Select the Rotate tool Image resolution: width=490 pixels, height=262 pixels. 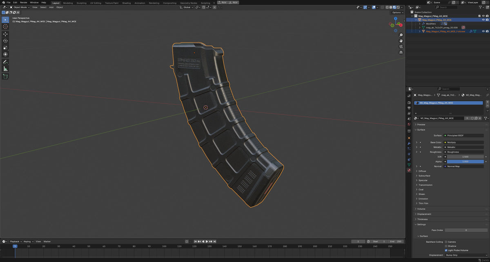(x=5, y=41)
